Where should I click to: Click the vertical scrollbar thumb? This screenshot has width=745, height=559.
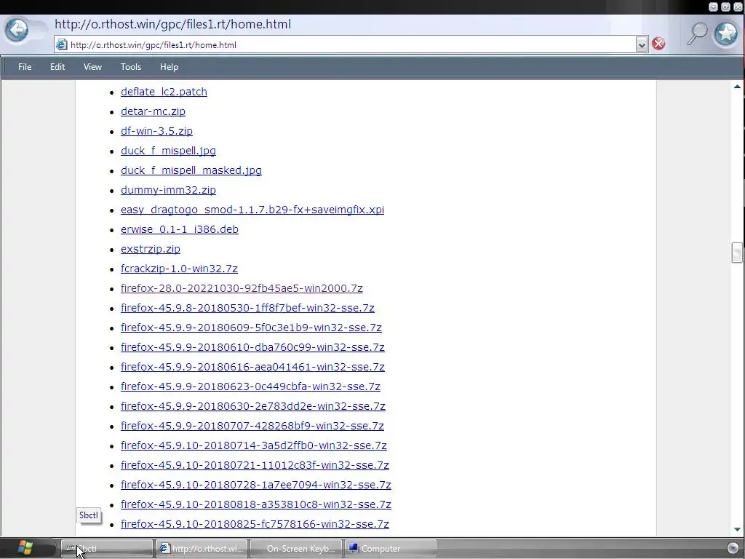(x=737, y=253)
